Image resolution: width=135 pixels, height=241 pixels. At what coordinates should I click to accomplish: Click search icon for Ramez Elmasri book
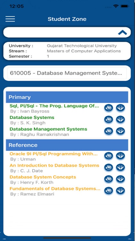[109, 191]
